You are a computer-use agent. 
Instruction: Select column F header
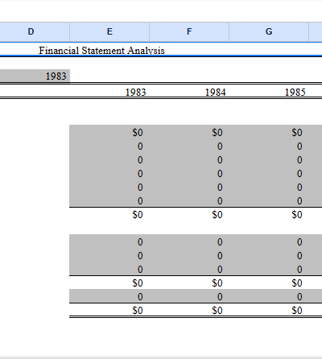point(189,31)
